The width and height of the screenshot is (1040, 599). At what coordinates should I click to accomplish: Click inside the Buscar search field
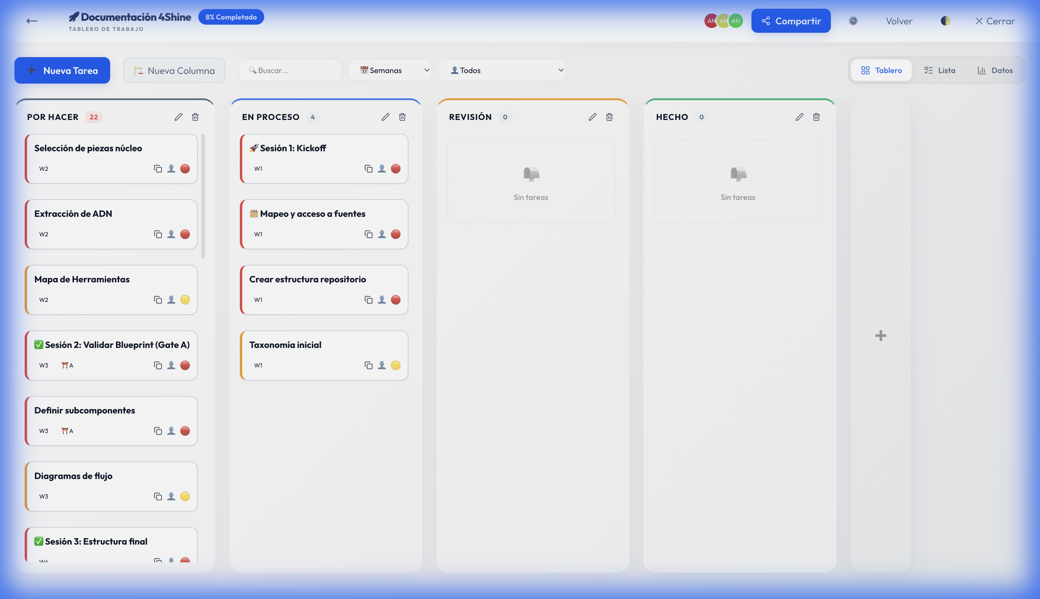tap(290, 70)
